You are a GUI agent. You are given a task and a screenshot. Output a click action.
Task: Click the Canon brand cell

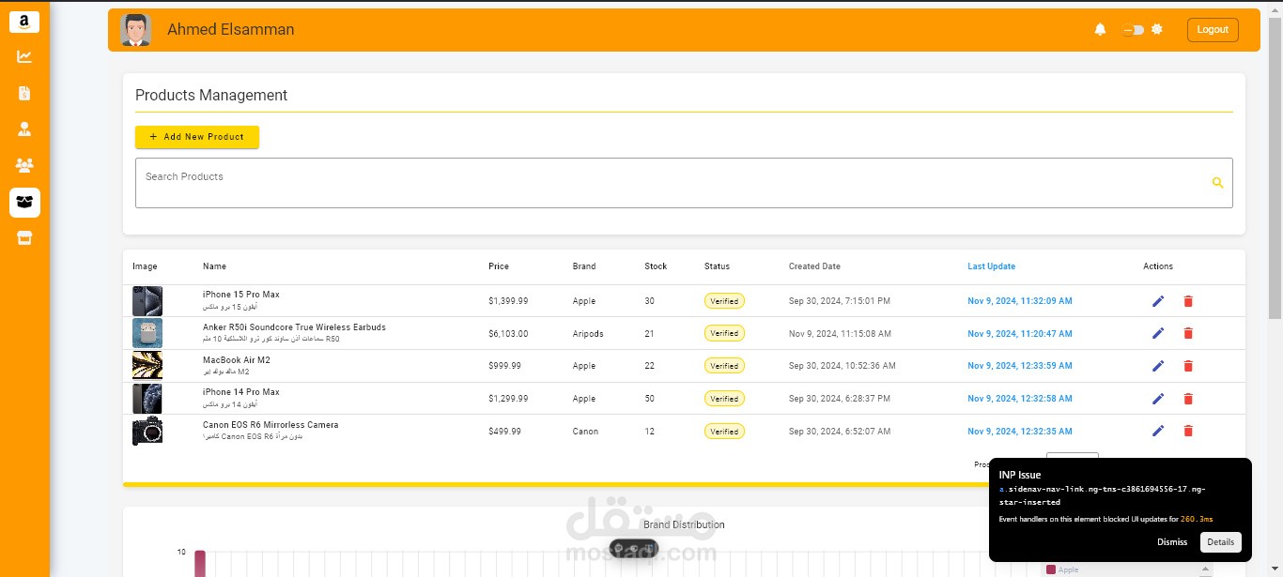click(x=584, y=432)
